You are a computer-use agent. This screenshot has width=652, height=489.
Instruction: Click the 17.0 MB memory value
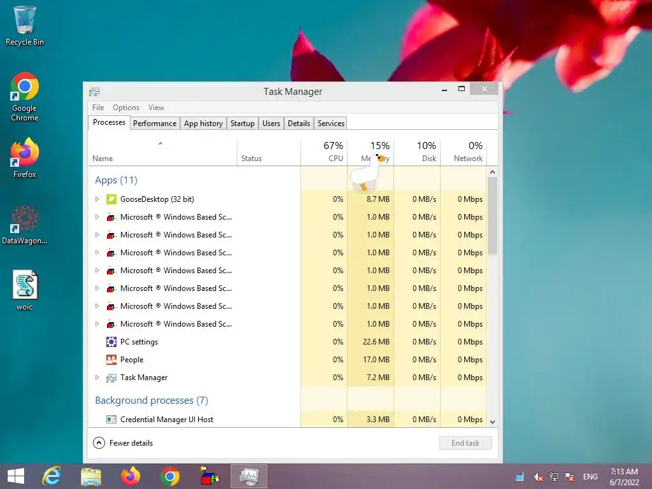coord(376,360)
